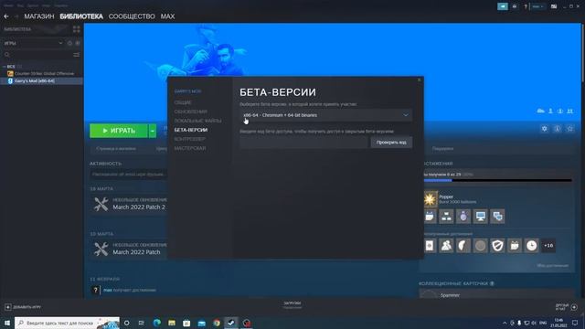Switch library to grid collections view
This screenshot has height=329, width=585.
(77, 29)
